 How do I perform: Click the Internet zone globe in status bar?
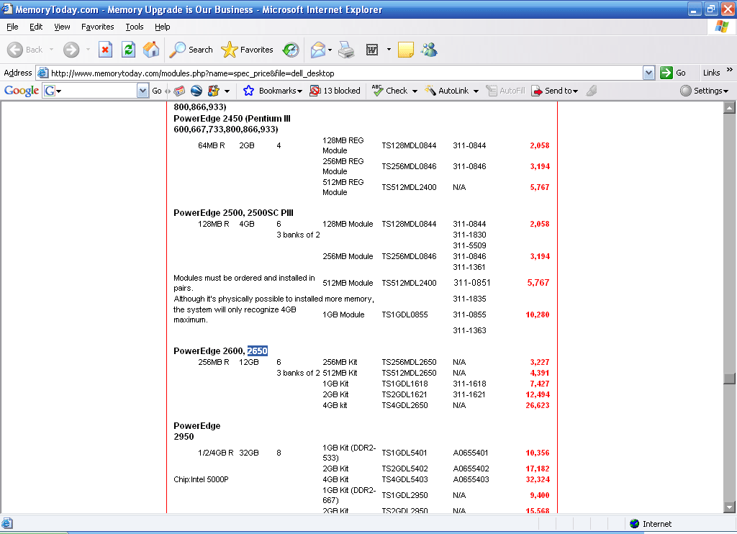pyautogui.click(x=635, y=524)
